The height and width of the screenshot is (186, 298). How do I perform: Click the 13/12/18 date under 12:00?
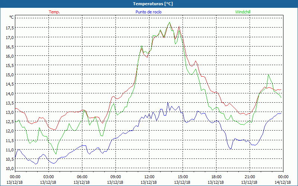pos(149,182)
